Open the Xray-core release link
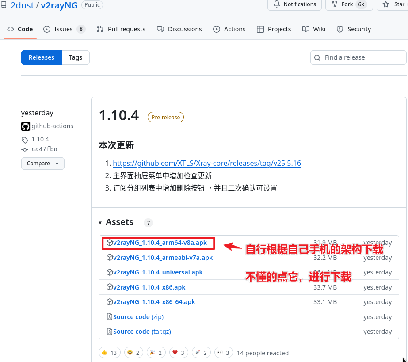408x362 pixels. (x=207, y=163)
